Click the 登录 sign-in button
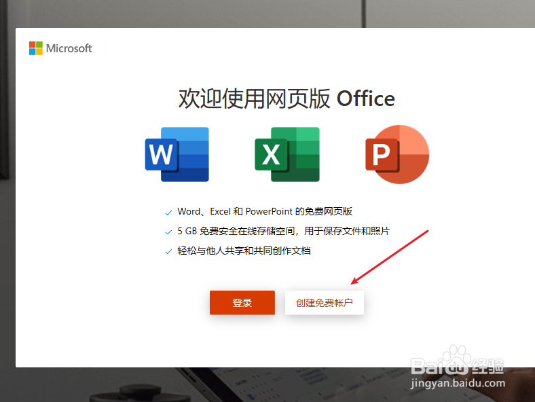 242,303
